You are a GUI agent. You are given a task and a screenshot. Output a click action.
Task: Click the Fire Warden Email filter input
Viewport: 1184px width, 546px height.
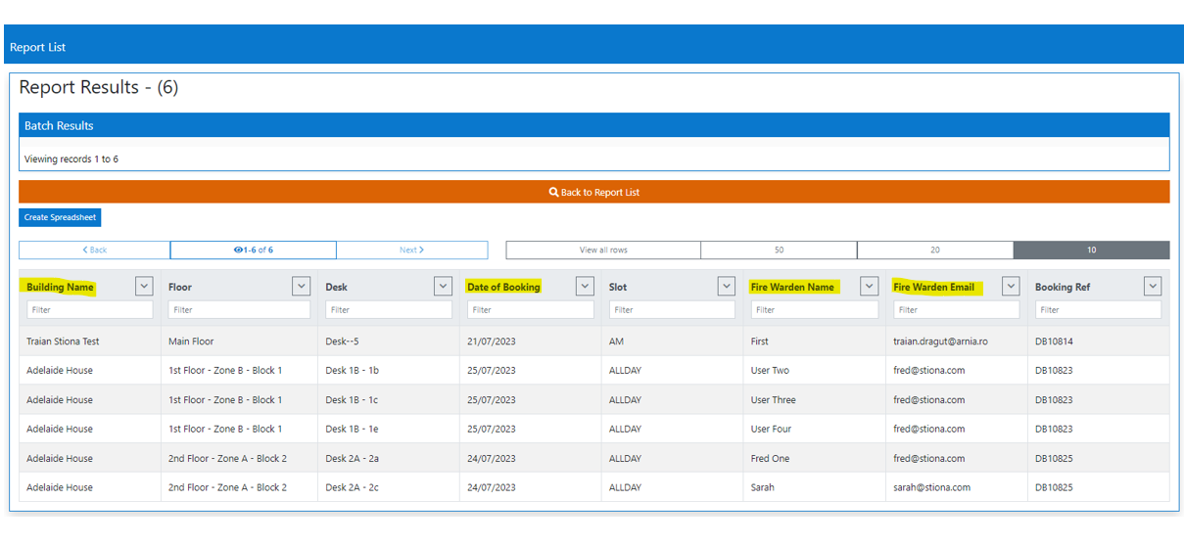coord(956,310)
